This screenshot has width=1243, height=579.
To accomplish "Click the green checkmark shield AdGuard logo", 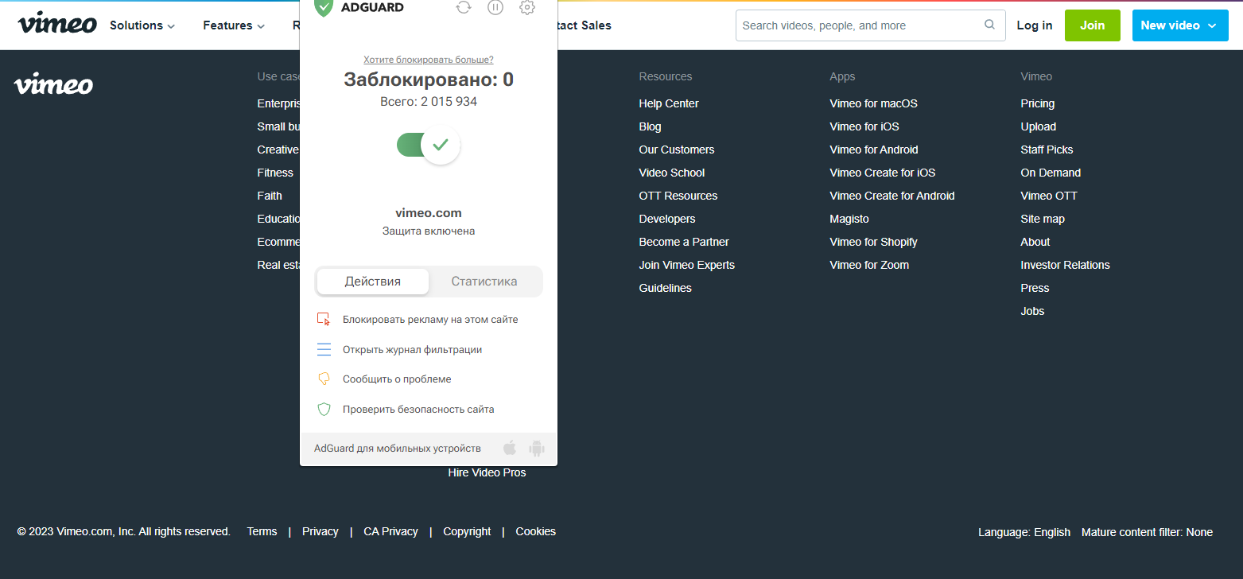I will click(323, 8).
